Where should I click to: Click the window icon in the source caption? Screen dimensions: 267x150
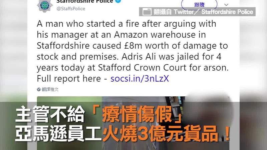(x=147, y=12)
